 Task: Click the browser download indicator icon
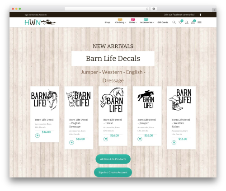[x=154, y=9]
